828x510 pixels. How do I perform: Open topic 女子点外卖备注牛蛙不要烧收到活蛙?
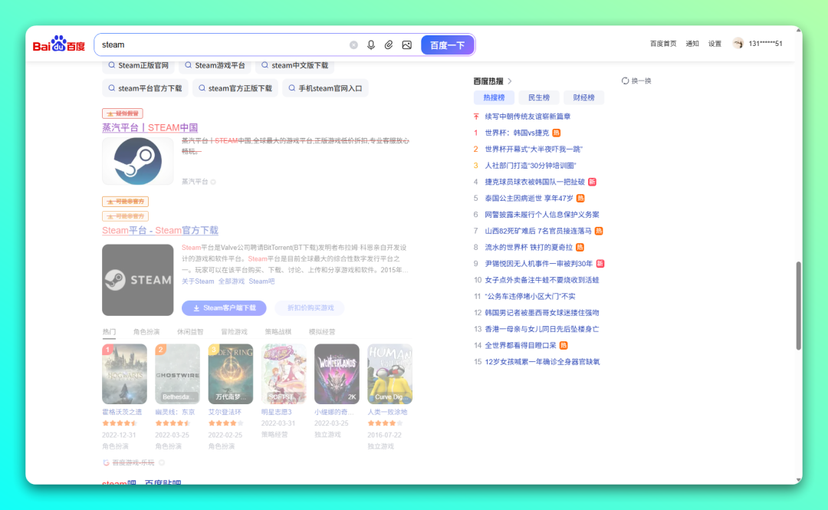[542, 280]
